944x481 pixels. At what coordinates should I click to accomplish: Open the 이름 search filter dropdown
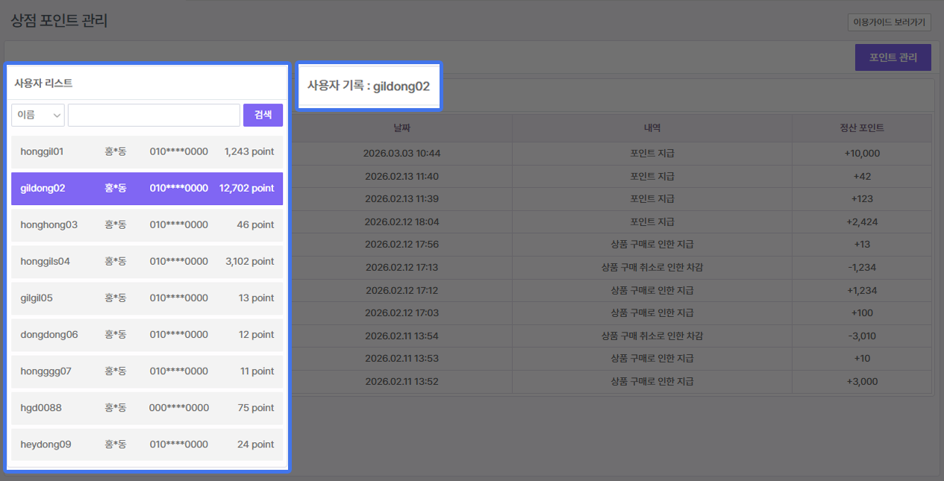pos(38,115)
